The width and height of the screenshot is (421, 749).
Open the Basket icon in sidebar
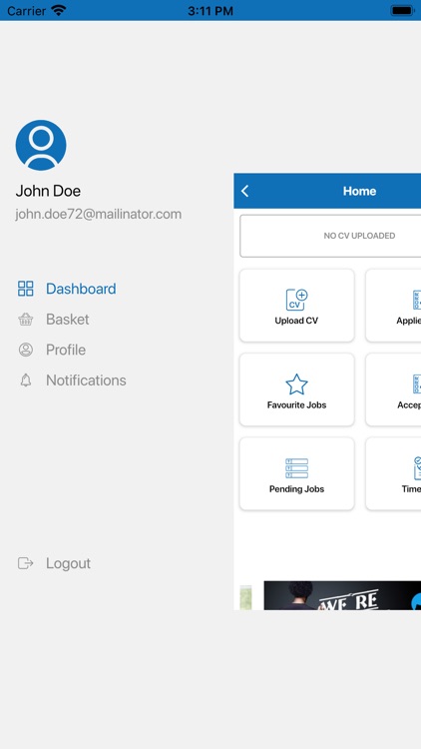26,320
